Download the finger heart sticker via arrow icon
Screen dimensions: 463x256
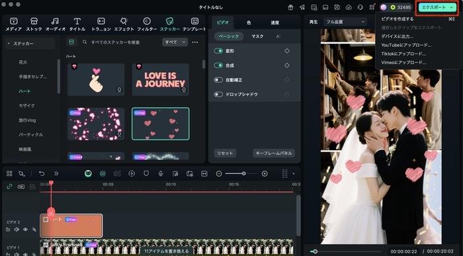click(x=119, y=90)
